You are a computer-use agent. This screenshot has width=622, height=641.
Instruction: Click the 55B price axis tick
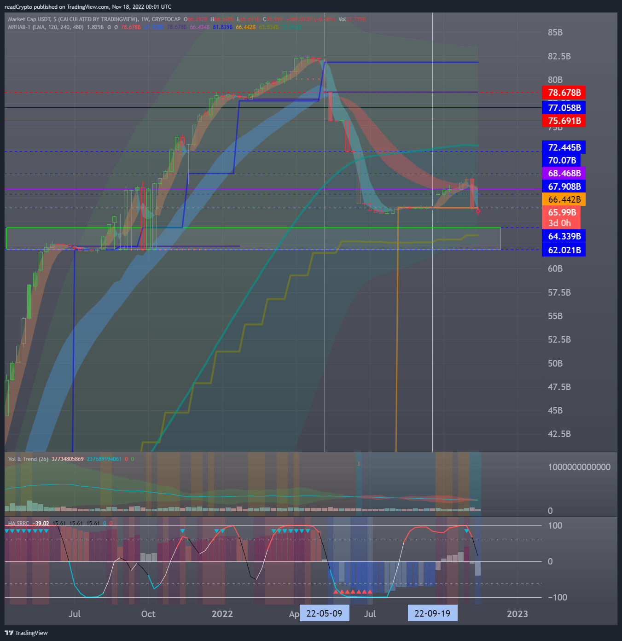click(x=555, y=316)
